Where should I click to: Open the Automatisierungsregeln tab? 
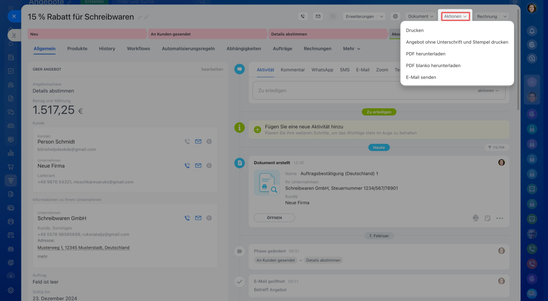coord(188,49)
